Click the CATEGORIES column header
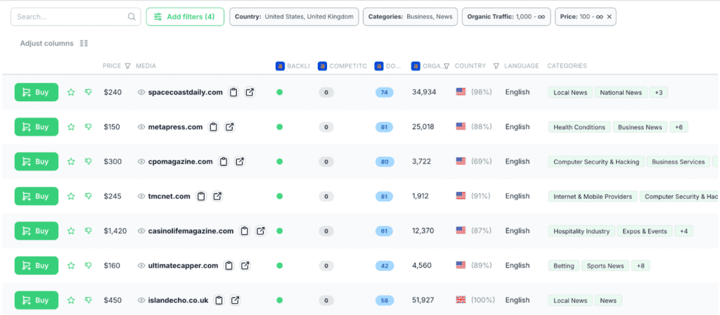The width and height of the screenshot is (720, 315). [x=567, y=66]
